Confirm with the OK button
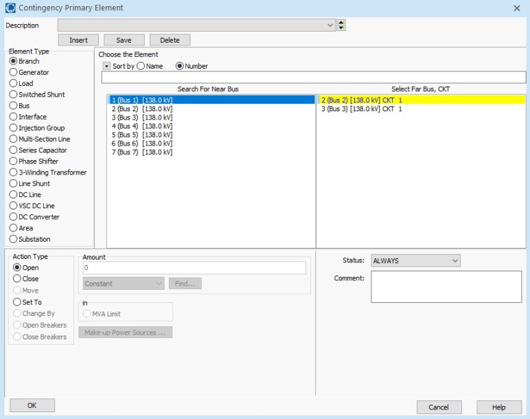 point(32,406)
